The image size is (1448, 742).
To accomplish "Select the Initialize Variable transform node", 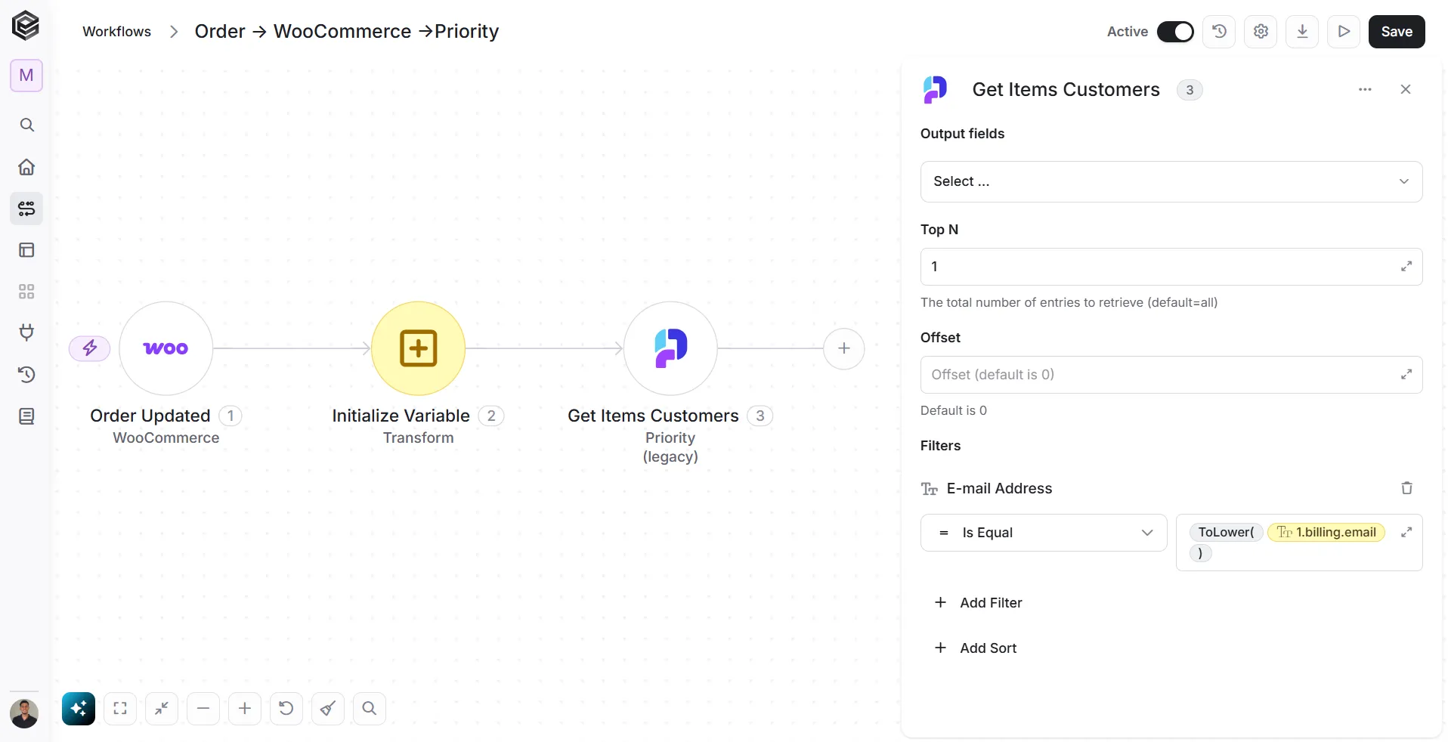I will tap(418, 348).
